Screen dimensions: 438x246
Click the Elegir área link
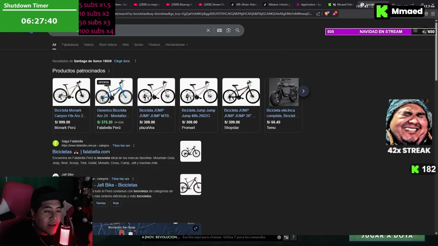pos(122,61)
